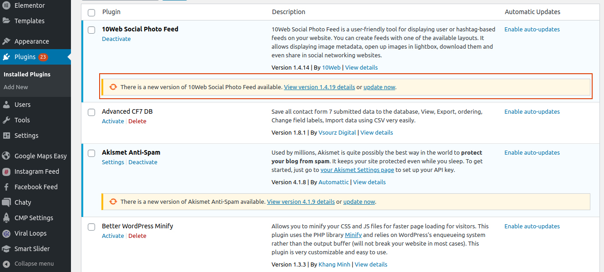Activate Advanced CF7 DB
This screenshot has width=604, height=272.
113,121
